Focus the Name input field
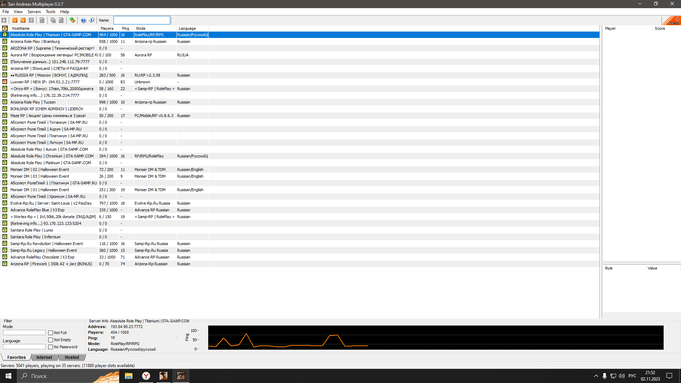This screenshot has height=383, width=681. (x=142, y=20)
